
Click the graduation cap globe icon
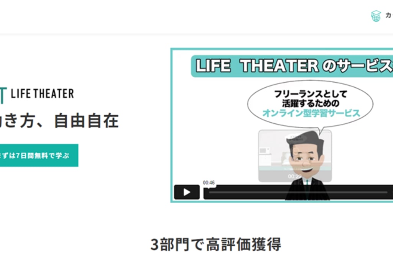(376, 16)
